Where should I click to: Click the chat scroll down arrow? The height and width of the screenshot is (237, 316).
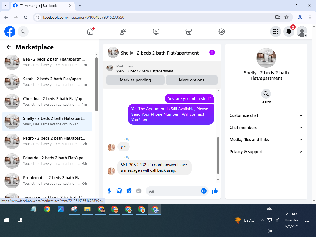[x=218, y=180]
